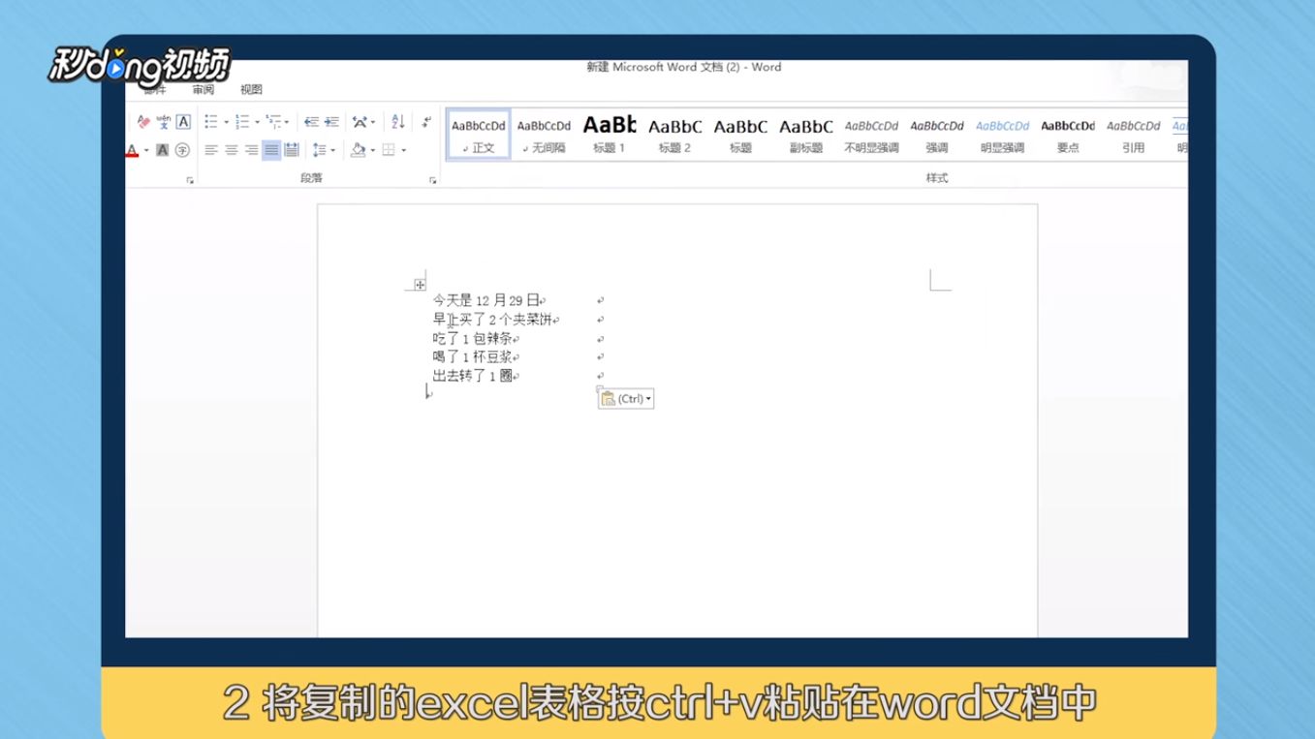
Task: Toggle character shading gray A icon
Action: point(162,150)
